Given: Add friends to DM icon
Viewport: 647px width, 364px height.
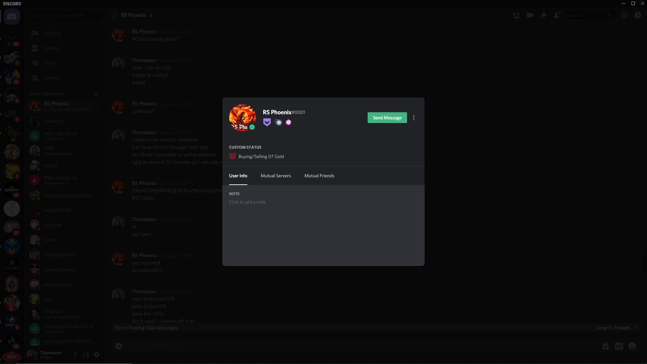Looking at the screenshot, I should (x=557, y=15).
